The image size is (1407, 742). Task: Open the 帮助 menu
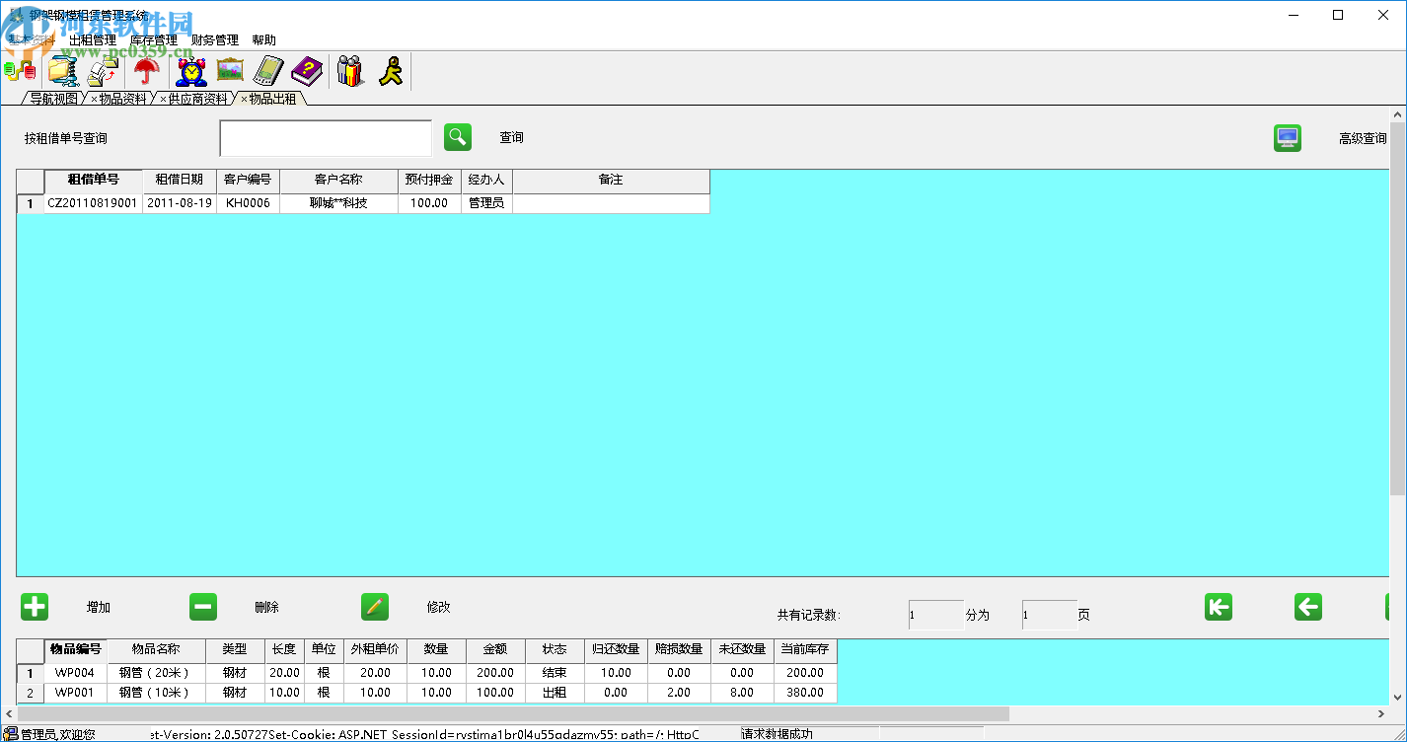(264, 40)
